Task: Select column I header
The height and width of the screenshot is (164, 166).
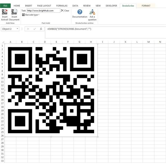Action: (102, 42)
